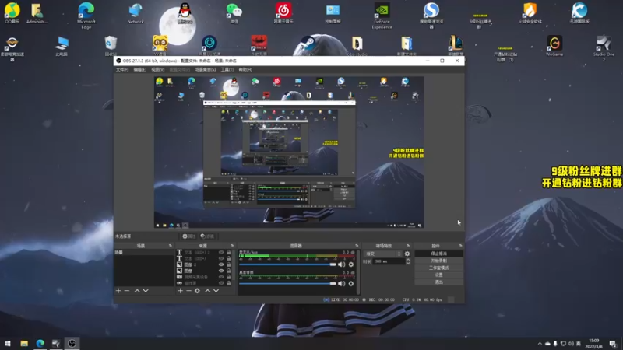Open the 场景集合(S) menu

[x=206, y=70]
